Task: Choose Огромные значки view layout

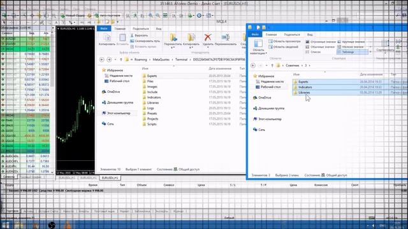Action: pyautogui.click(x=320, y=42)
